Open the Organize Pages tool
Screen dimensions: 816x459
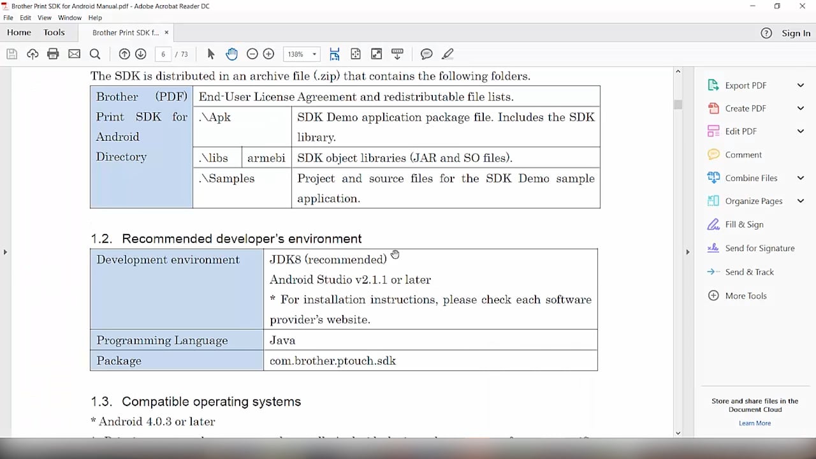[754, 201]
